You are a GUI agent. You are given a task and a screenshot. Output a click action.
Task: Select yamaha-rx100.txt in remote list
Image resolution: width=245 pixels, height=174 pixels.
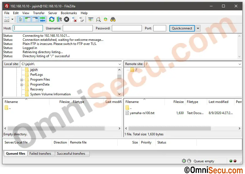pos(142,113)
